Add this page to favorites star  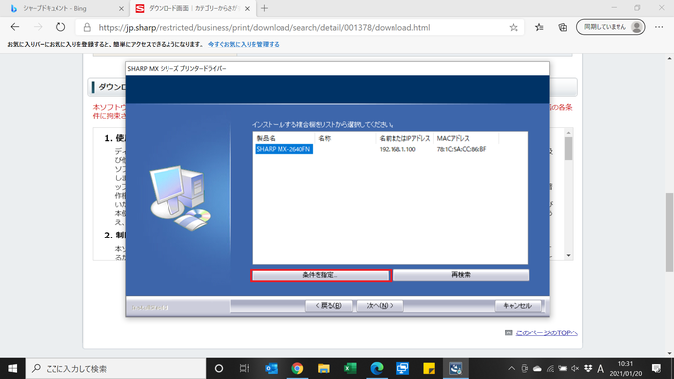pyautogui.click(x=513, y=27)
